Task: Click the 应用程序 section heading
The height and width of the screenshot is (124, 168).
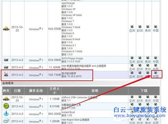Action: coord(8,83)
